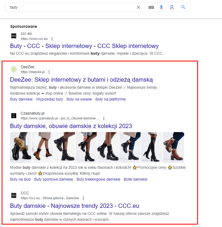Click the 'ccc.eu' site name in sponsored result

26,34
